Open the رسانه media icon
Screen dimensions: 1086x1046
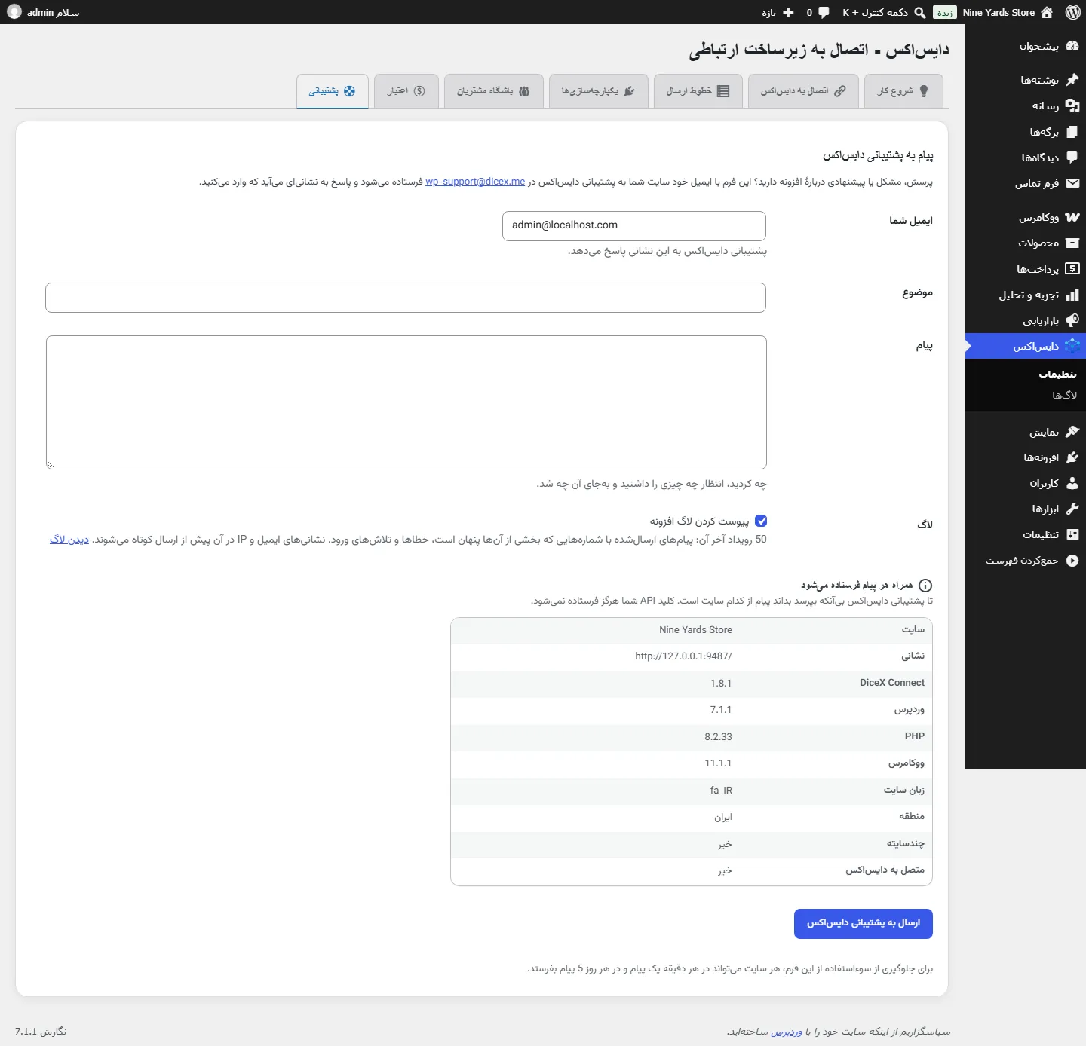[x=1072, y=106]
